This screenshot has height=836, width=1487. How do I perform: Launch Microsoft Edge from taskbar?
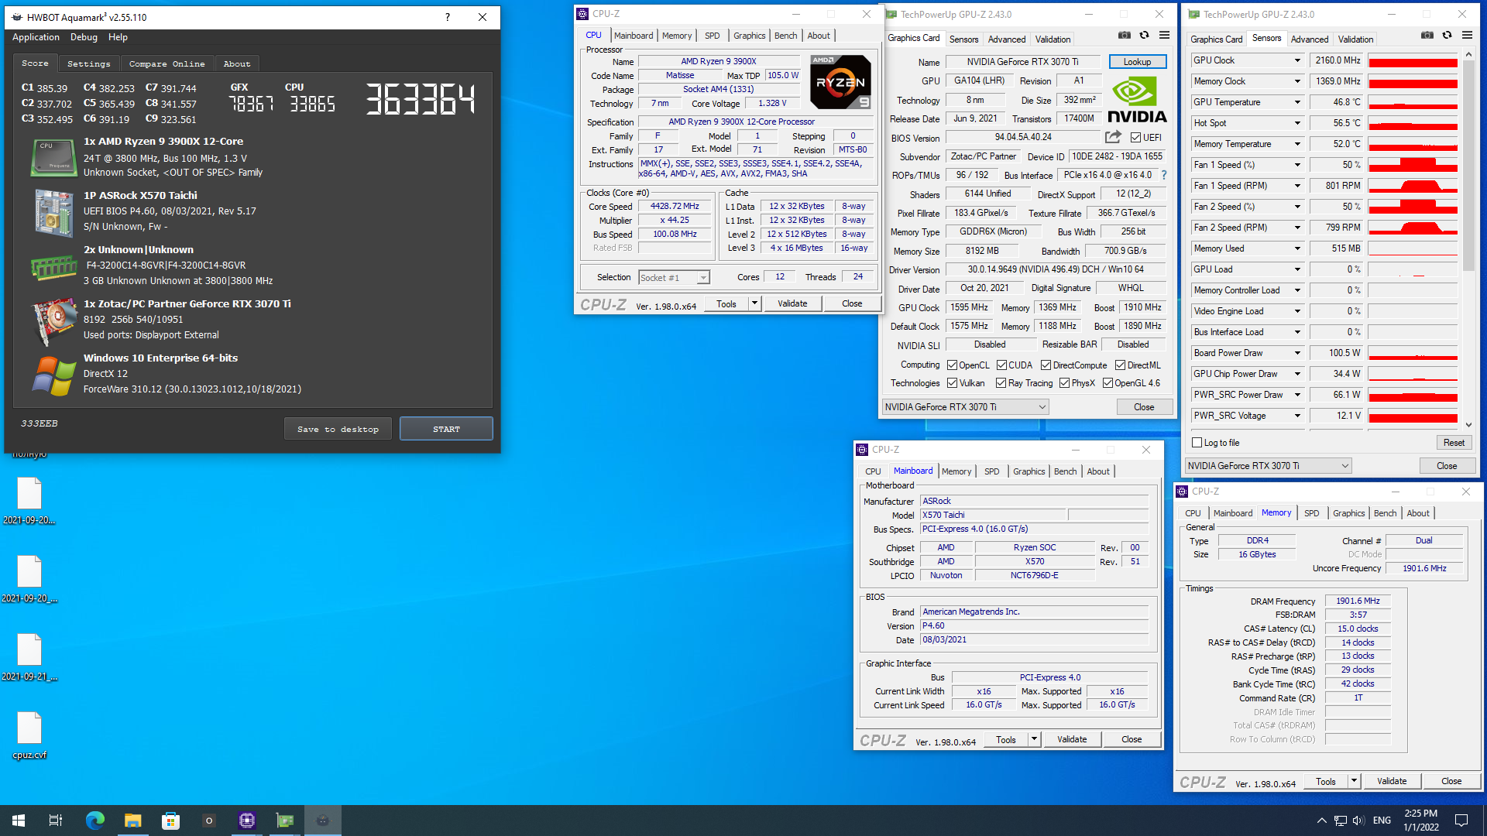94,821
